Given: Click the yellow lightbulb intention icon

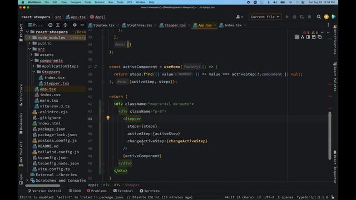Looking at the screenshot, I should [x=108, y=118].
